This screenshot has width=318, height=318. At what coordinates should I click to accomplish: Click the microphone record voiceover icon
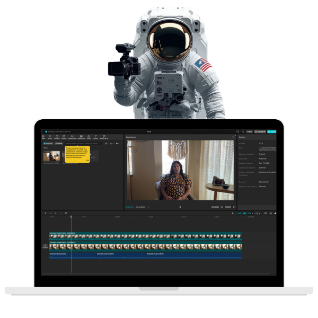click(233, 213)
